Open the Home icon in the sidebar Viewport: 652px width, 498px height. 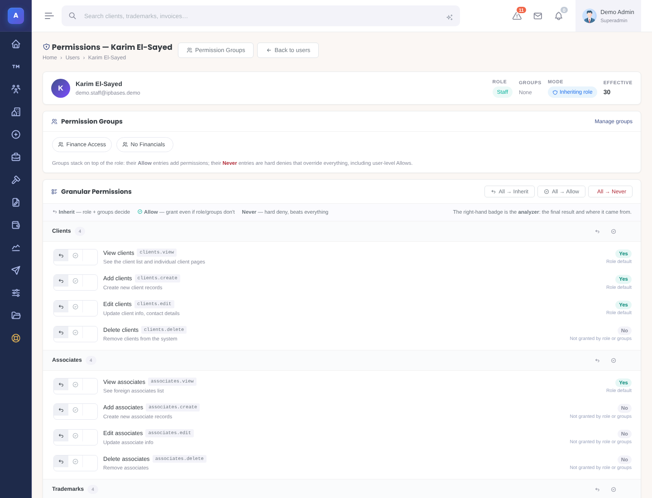point(16,44)
